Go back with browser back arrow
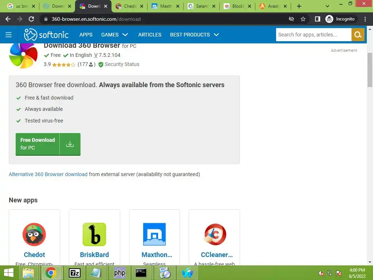Screen dimensions: 373x280 click(x=8, y=19)
